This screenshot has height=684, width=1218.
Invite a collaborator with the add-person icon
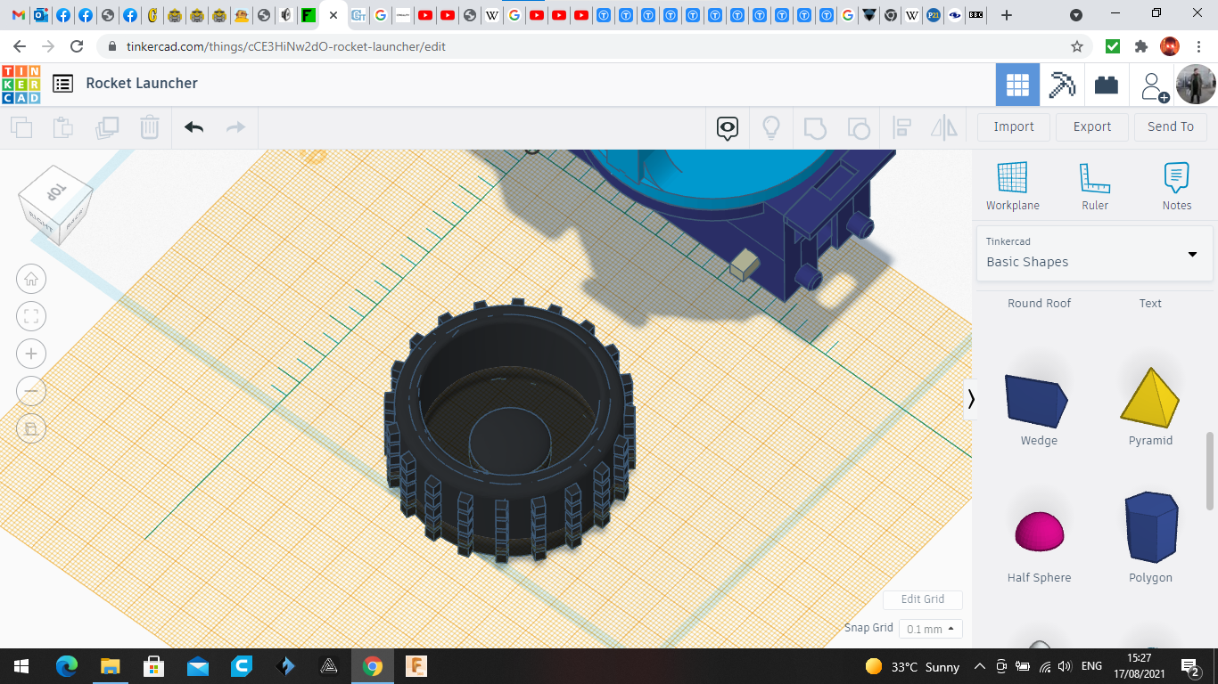(x=1153, y=85)
